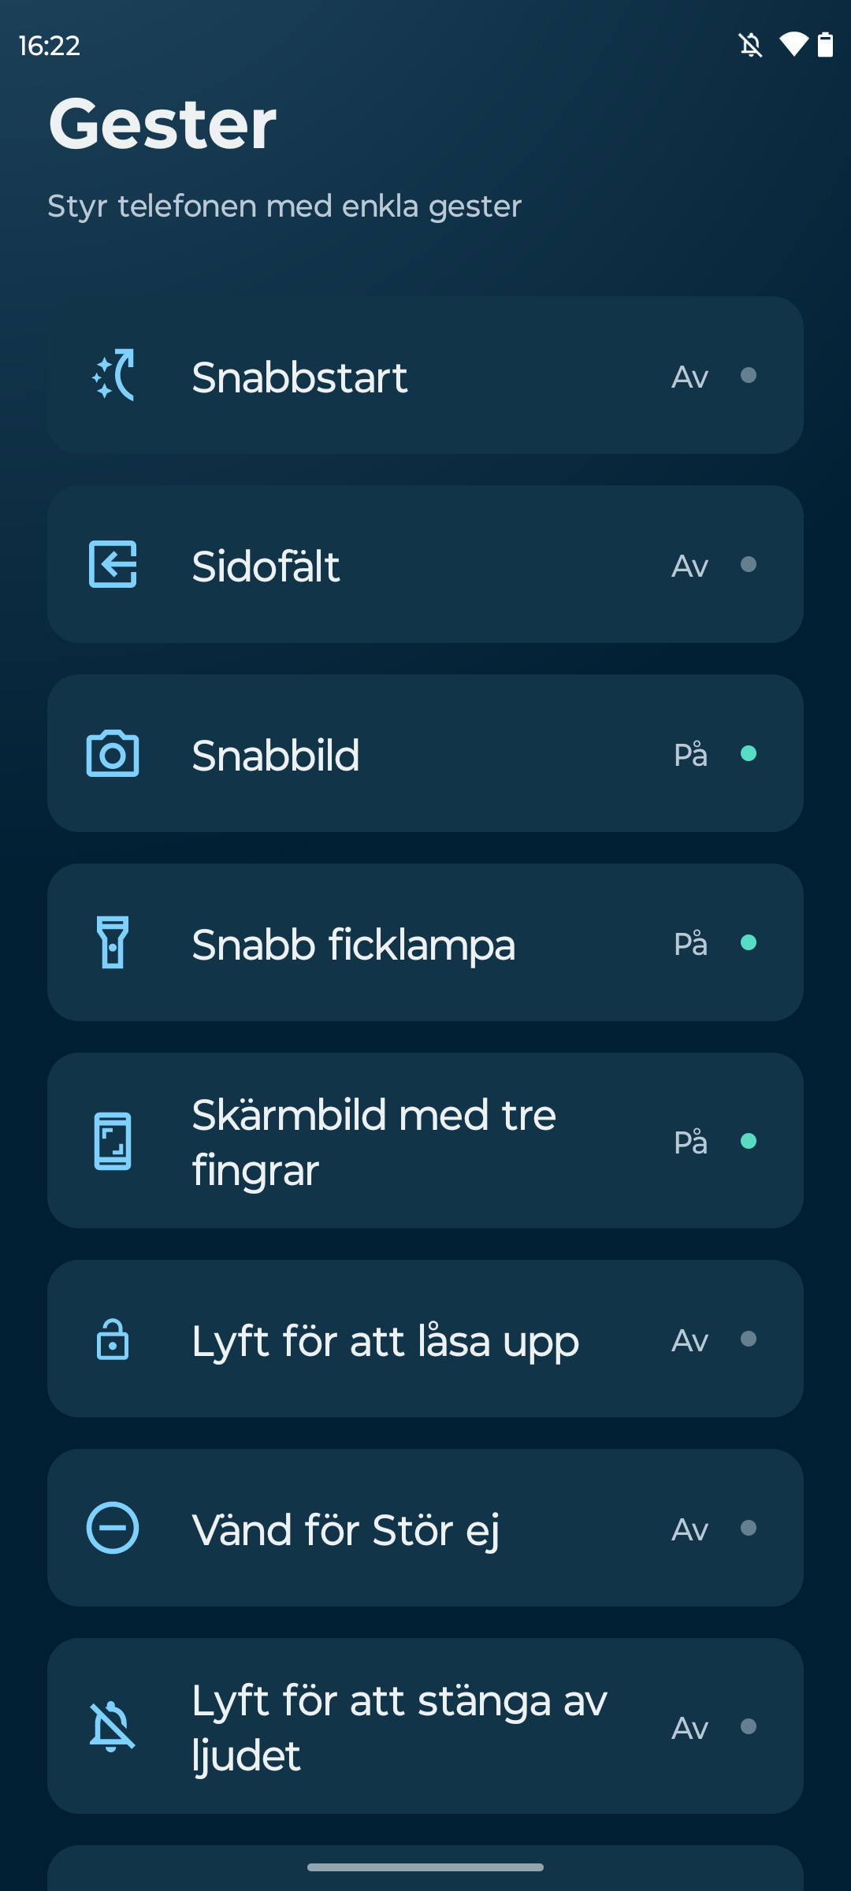The width and height of the screenshot is (851, 1891).
Task: Tap the three-finger screenshot phone icon
Action: coord(113,1141)
